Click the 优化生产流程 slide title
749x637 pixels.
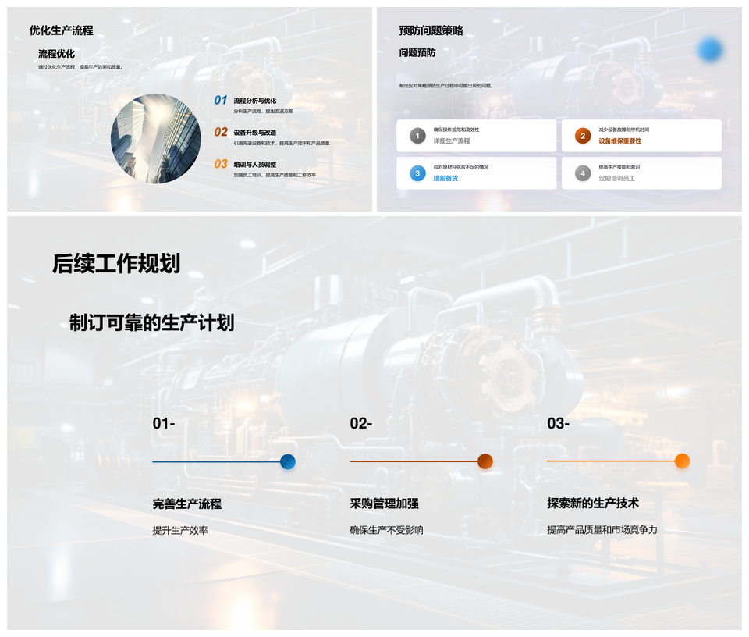61,30
